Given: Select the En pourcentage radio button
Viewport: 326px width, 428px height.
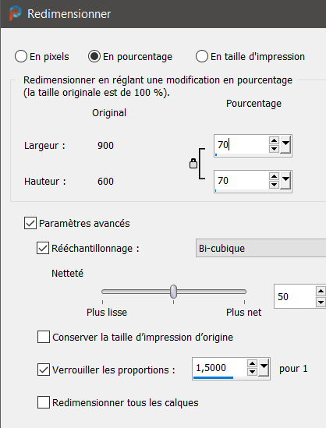Looking at the screenshot, I should [94, 56].
